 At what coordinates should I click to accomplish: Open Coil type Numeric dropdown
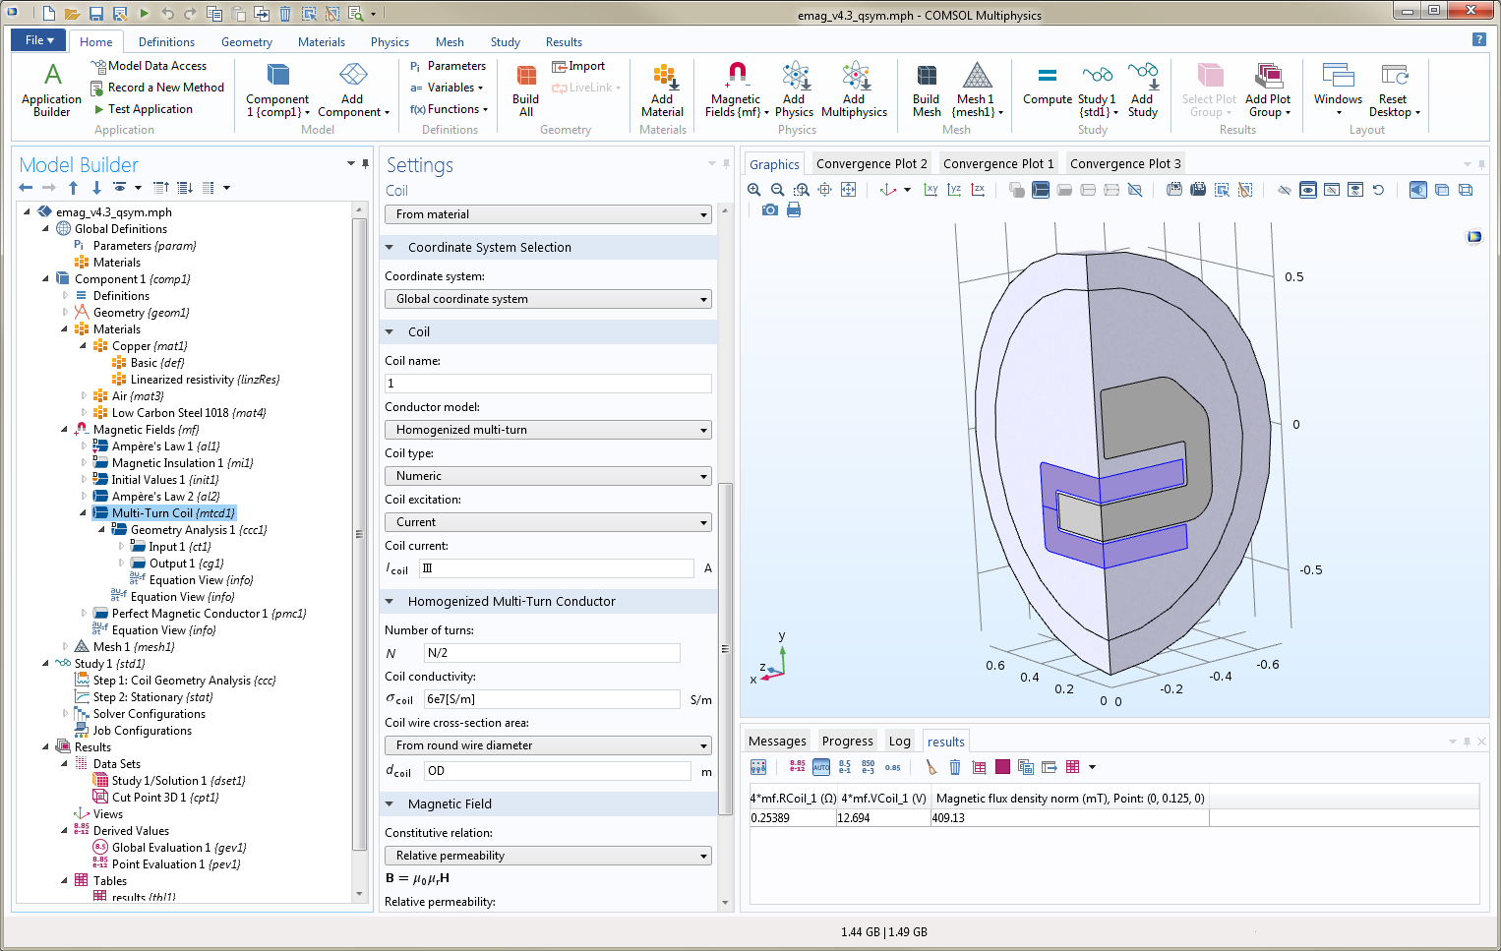coord(548,476)
